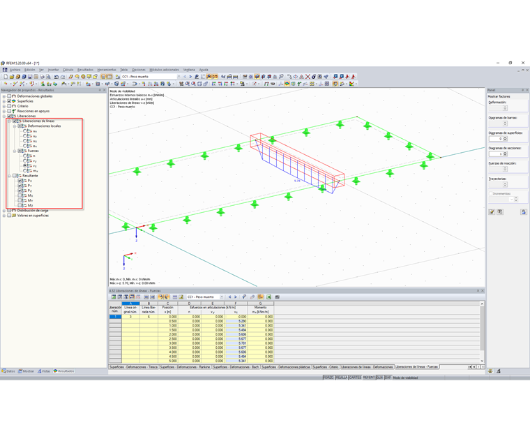Collapse the Deformaciones locales node
Screen dimensions: 530x441
15,126
